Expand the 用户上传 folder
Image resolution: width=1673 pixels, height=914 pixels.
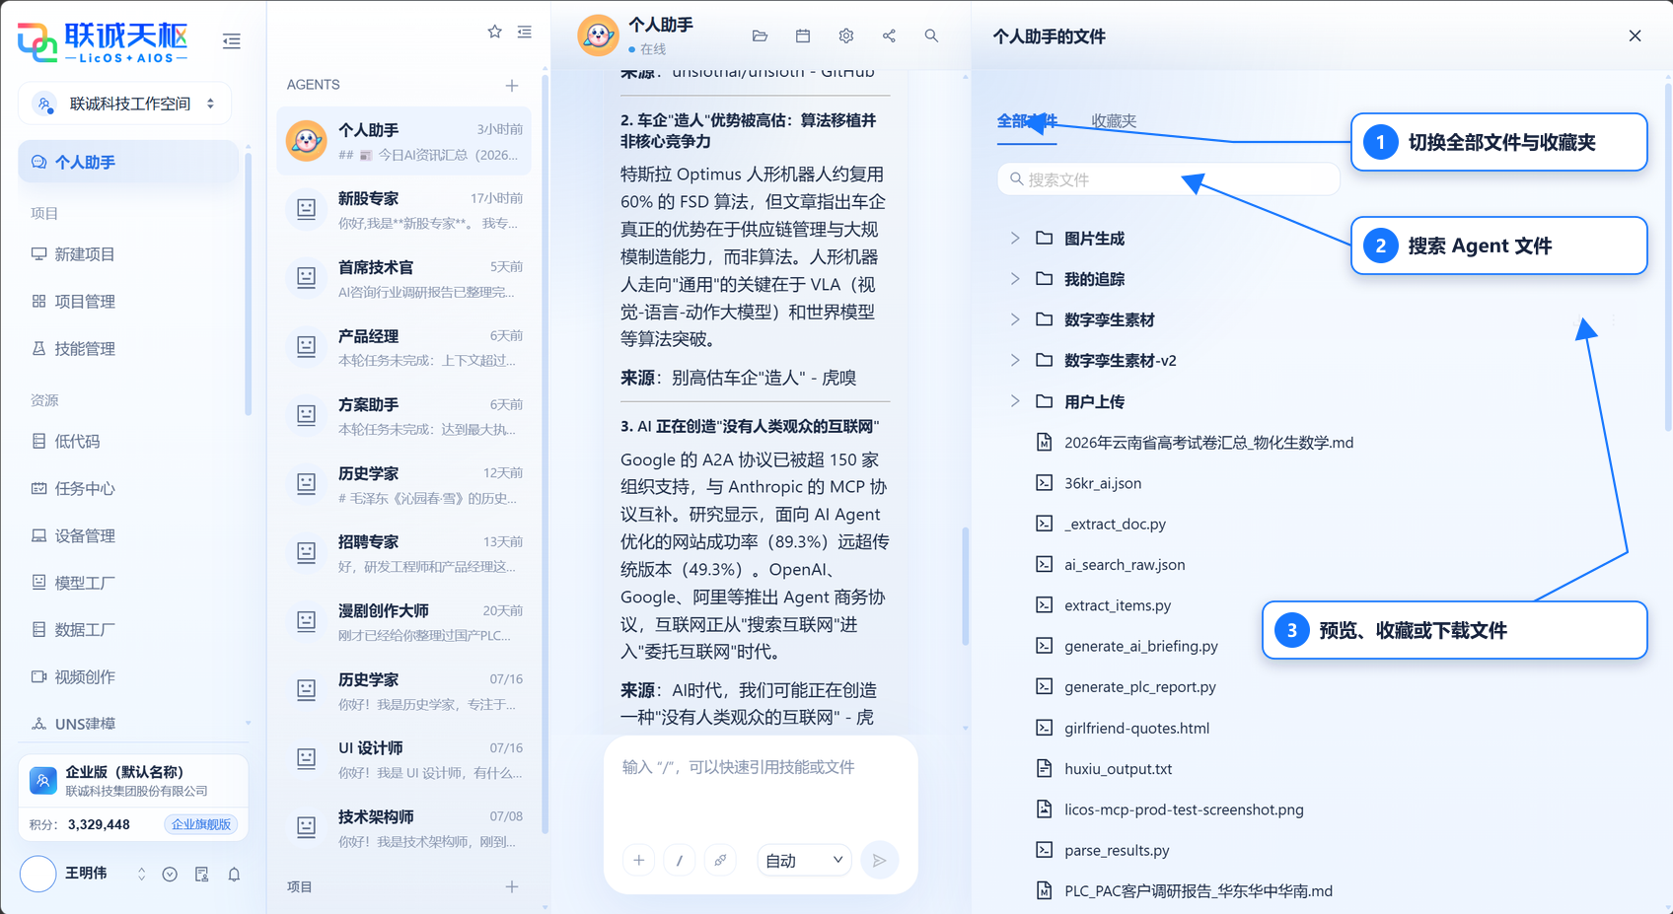click(x=1015, y=401)
